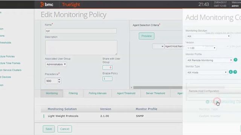This screenshot has height=135, width=241.
Task: Open the dropdown left of Agent Host Name
Action: (x=158, y=46)
